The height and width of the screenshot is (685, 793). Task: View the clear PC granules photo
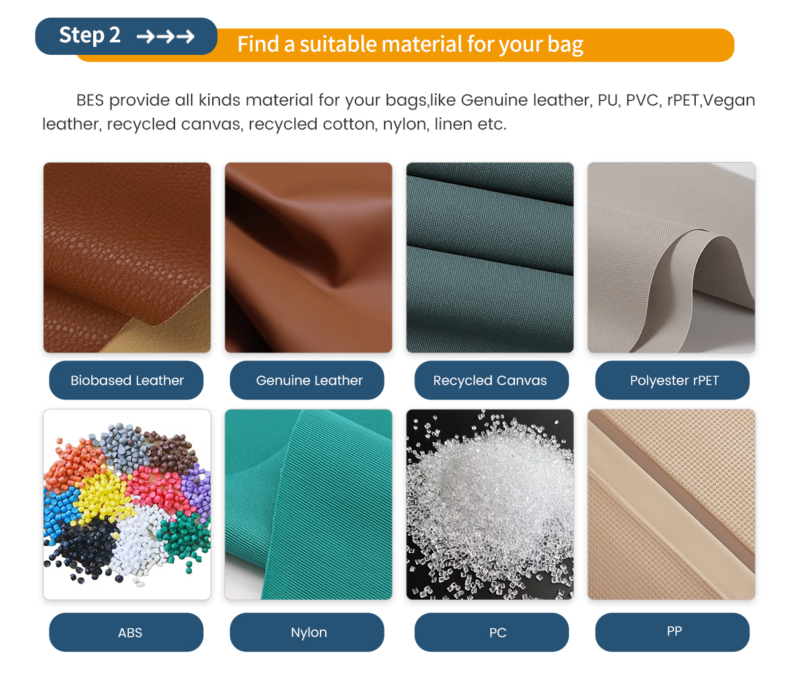[x=490, y=504]
